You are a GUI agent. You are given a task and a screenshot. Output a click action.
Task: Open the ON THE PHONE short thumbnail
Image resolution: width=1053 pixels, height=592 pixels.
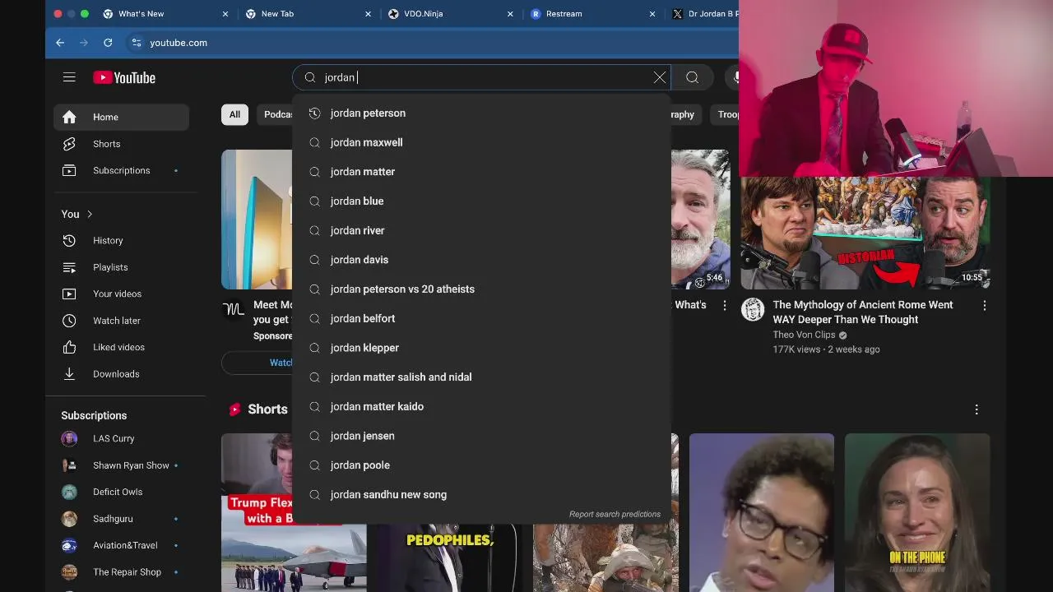(x=917, y=513)
